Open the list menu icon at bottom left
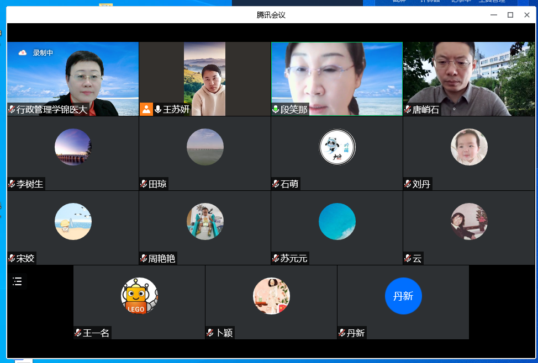 pyautogui.click(x=17, y=281)
